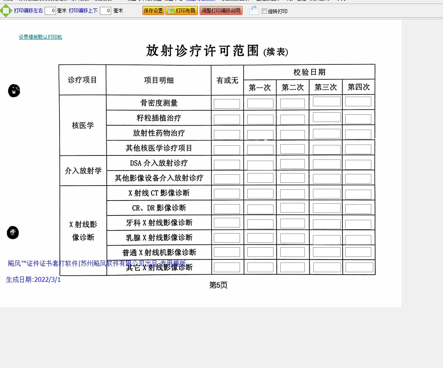443x368 pixels.
Task: Click 有或无 field for CR、DR影像诊断
Action: coord(227,209)
